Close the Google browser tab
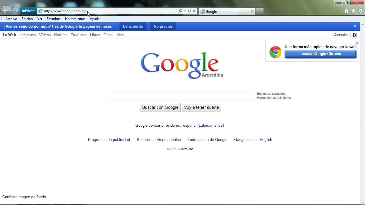Viewport: 365px width, 205px height. point(252,11)
